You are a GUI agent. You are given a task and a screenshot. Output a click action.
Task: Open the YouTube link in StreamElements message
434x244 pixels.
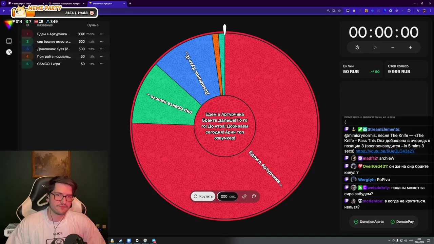(385, 151)
